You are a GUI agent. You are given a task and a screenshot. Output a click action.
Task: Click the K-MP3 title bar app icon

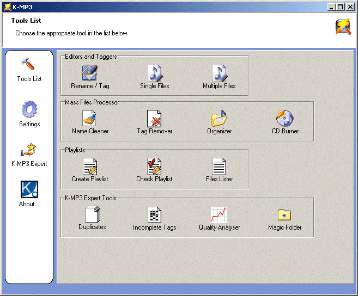click(x=7, y=7)
